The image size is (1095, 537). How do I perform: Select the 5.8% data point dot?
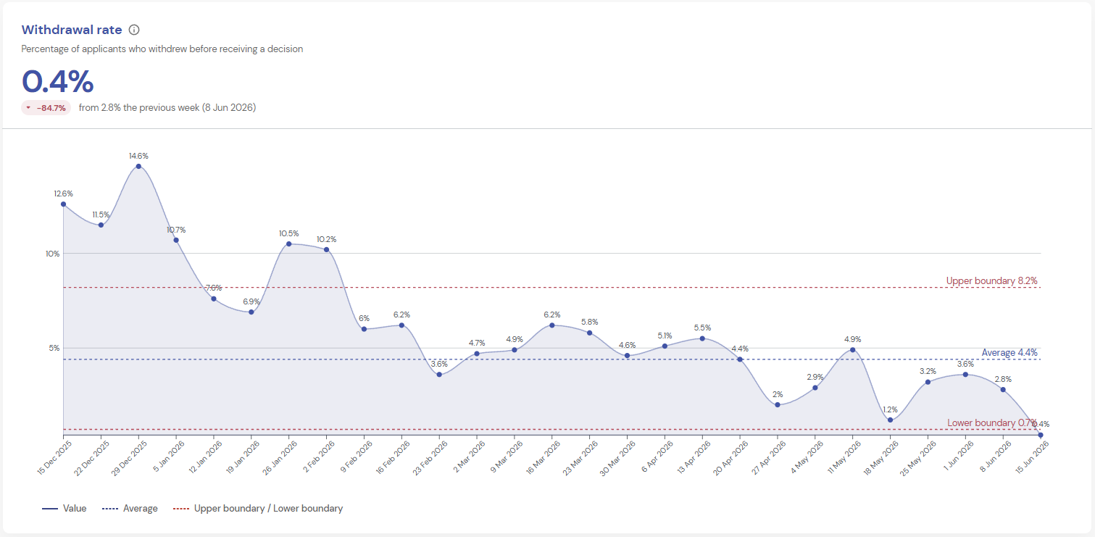pos(589,333)
